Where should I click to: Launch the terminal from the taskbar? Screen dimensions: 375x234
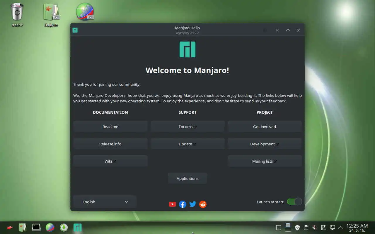(x=36, y=227)
